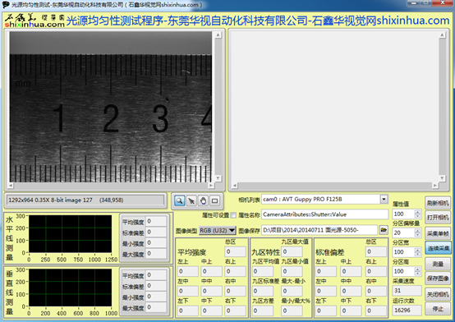Increase the 分区宽 stepper value
This screenshot has height=322, width=455.
[417, 250]
